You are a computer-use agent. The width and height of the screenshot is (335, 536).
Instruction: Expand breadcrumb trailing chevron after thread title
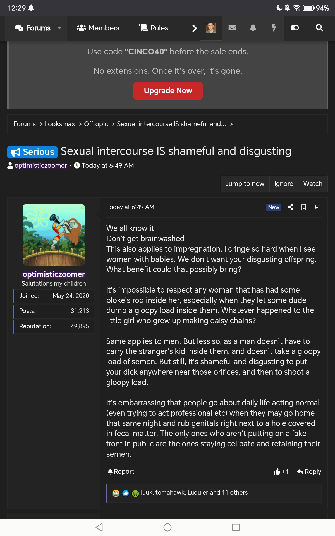coord(231,124)
